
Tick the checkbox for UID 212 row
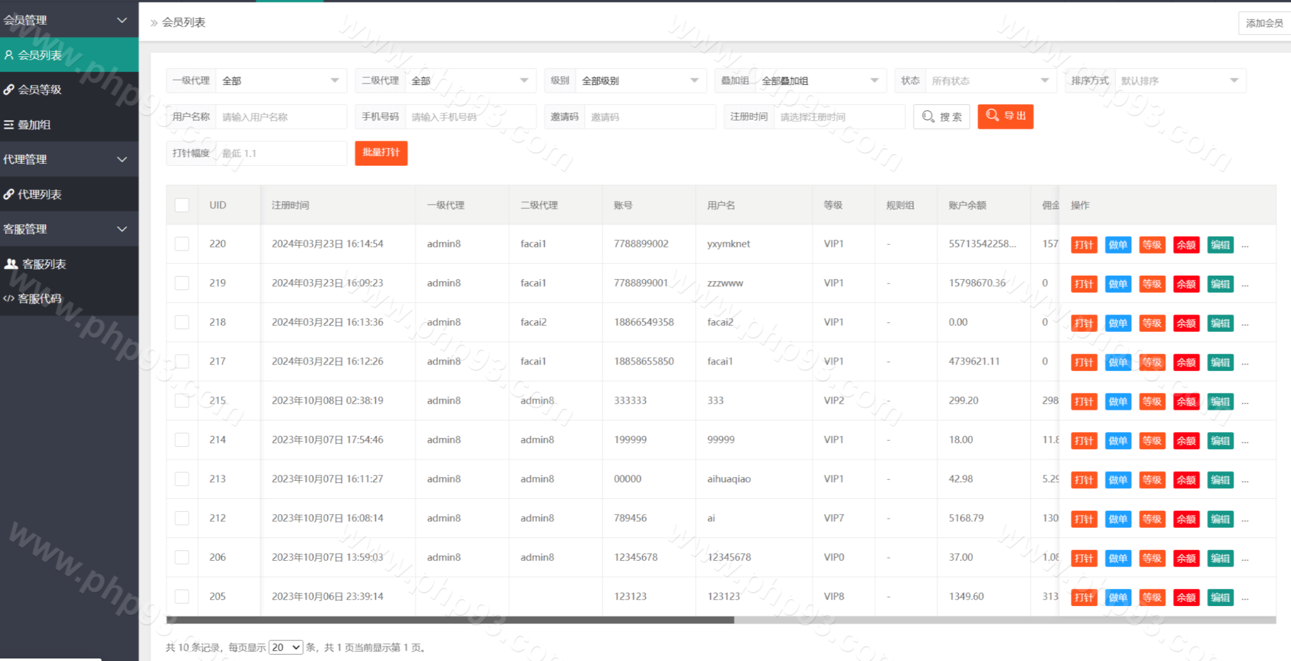click(x=182, y=518)
